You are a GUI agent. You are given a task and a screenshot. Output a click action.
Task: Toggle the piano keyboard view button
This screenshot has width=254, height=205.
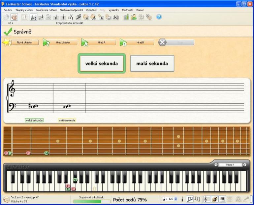tap(222, 199)
